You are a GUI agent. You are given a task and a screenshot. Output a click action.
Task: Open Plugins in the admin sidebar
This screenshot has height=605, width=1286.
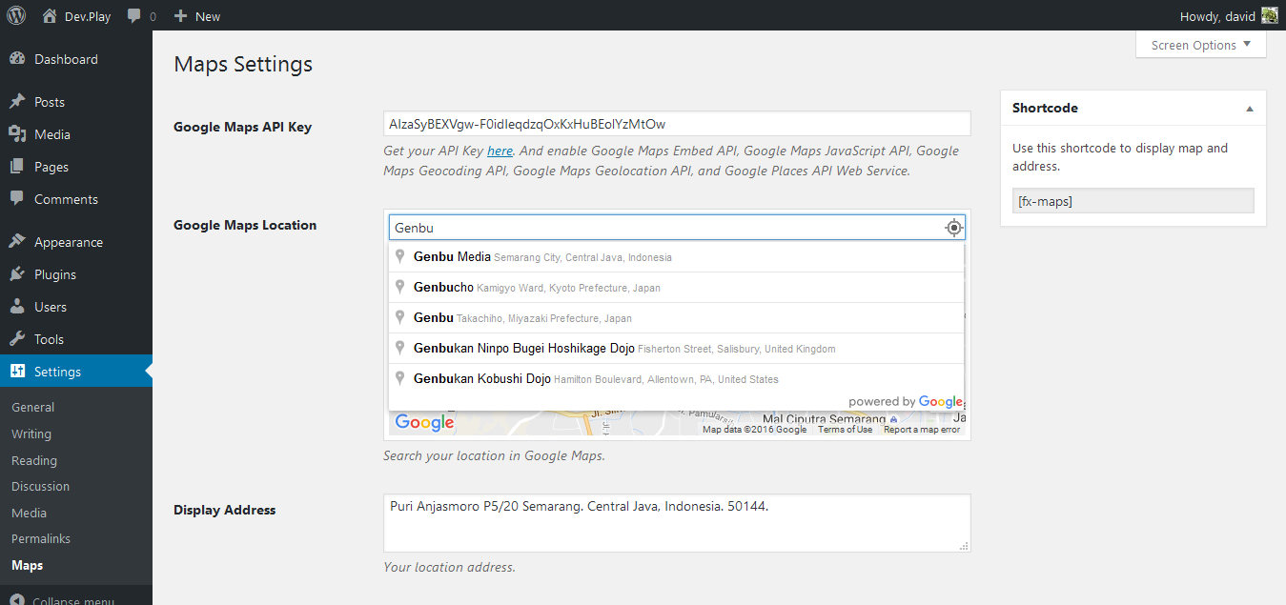pyautogui.click(x=55, y=274)
